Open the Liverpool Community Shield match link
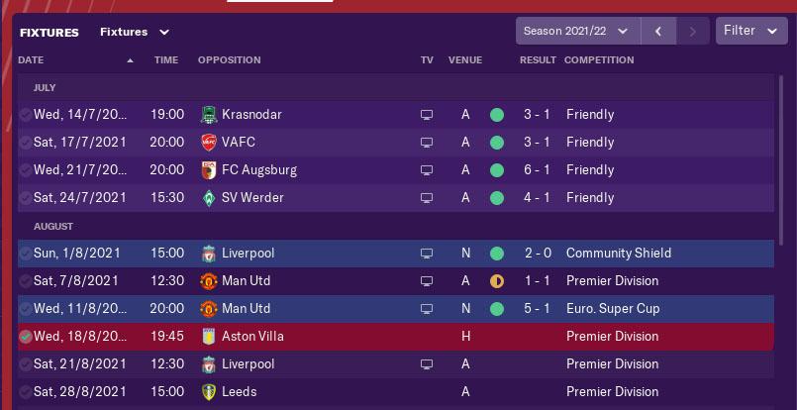The image size is (797, 410). [x=249, y=254]
